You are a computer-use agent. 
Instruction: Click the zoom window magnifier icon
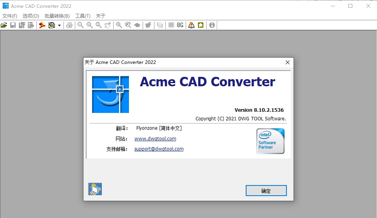pos(99,25)
